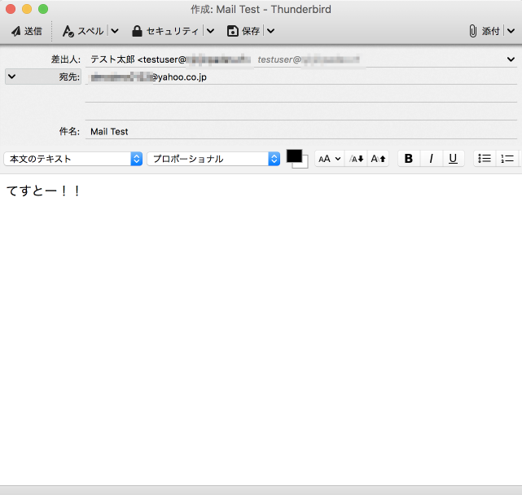Toggle italic formatting
522x495 pixels.
click(432, 159)
